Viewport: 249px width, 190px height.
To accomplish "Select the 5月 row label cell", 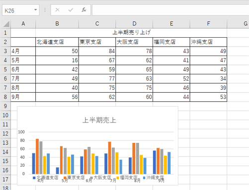I will click(23, 61).
